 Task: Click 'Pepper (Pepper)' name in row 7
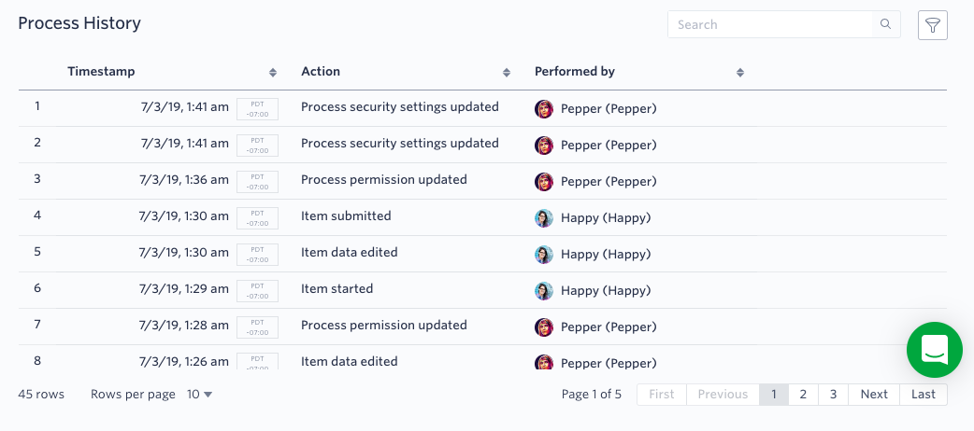[x=609, y=327]
